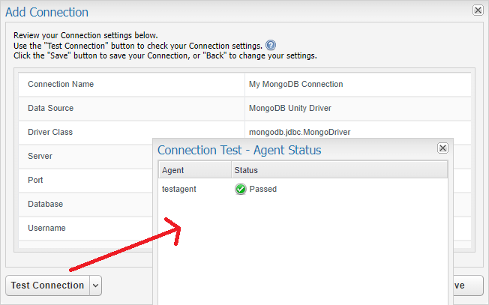Click the Status column header
This screenshot has width=489, height=305.
pos(340,170)
